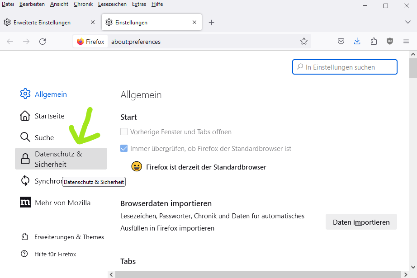Viewport: 417px width, 278px height.
Task: Open the hamburger application menu
Action: pos(406,42)
